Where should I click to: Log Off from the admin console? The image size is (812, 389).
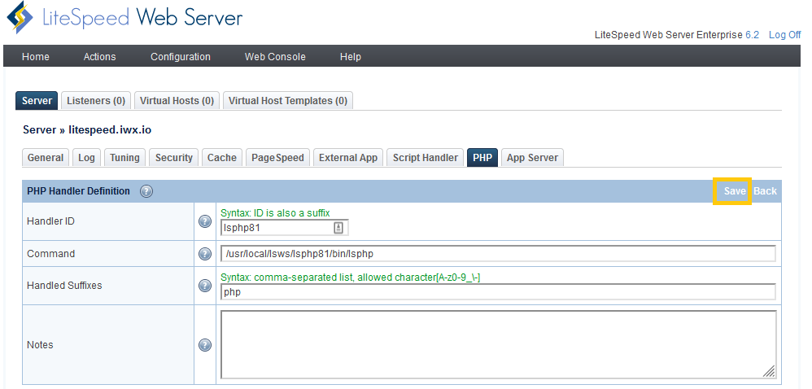(784, 35)
